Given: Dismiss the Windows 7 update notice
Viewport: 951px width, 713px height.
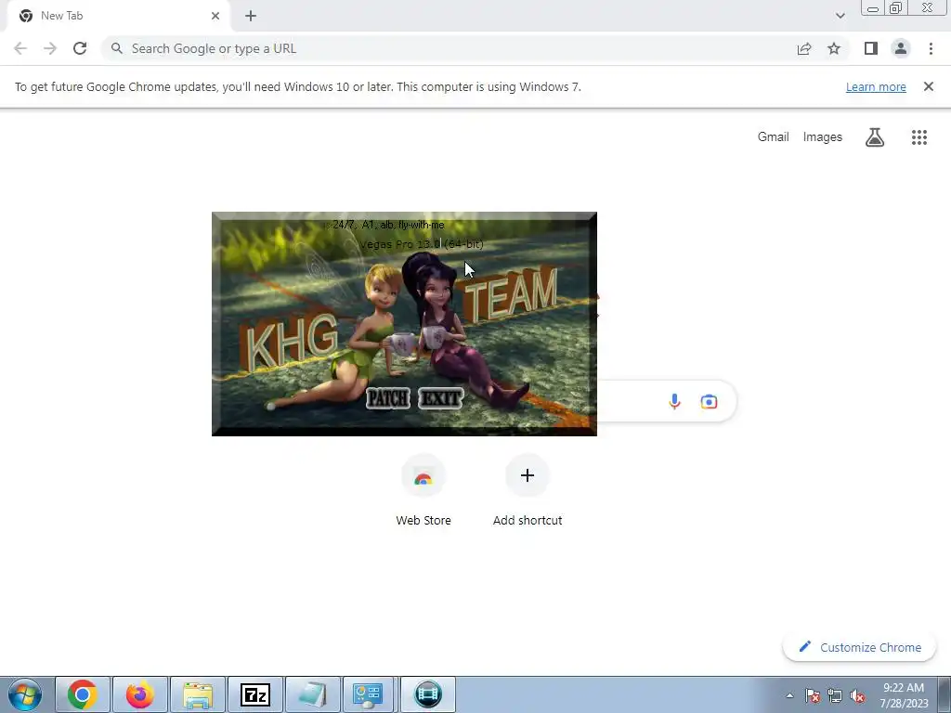Looking at the screenshot, I should pyautogui.click(x=928, y=86).
